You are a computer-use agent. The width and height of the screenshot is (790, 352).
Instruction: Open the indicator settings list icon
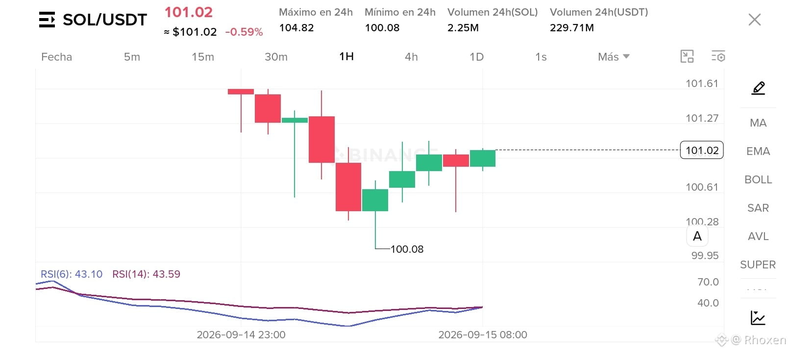[x=718, y=57]
